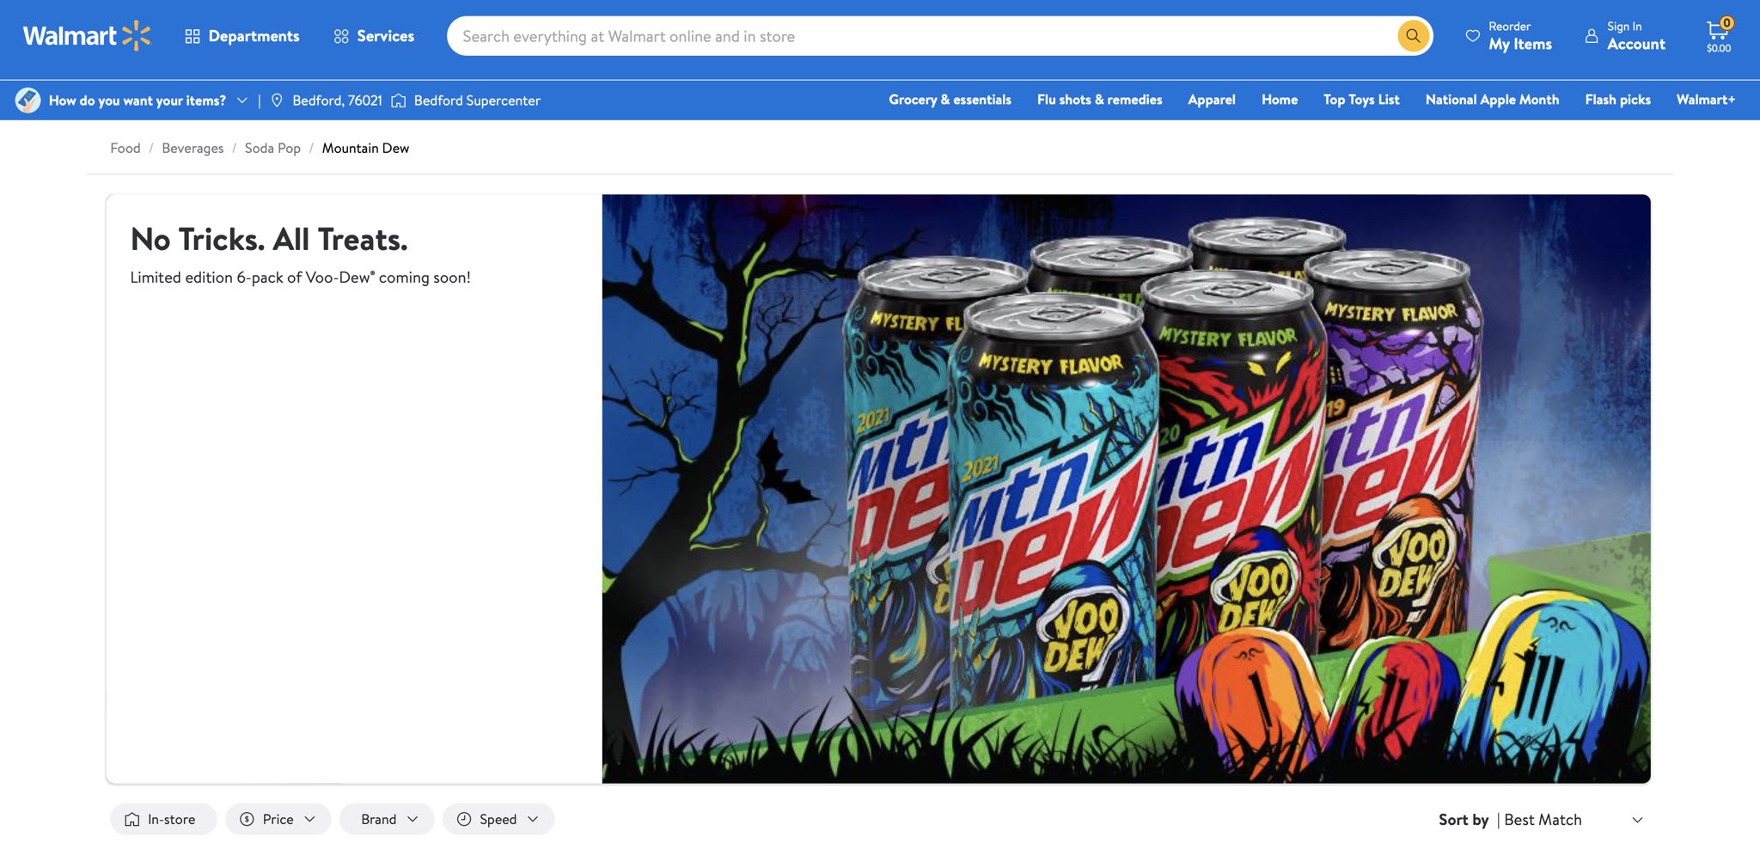Image resolution: width=1760 pixels, height=849 pixels.
Task: Select Bedford, 76021 location
Action: 337,101
